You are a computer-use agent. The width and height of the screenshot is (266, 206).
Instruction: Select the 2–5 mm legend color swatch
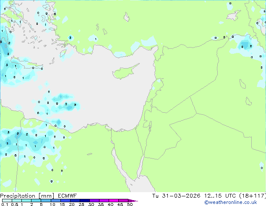[x=36, y=201]
